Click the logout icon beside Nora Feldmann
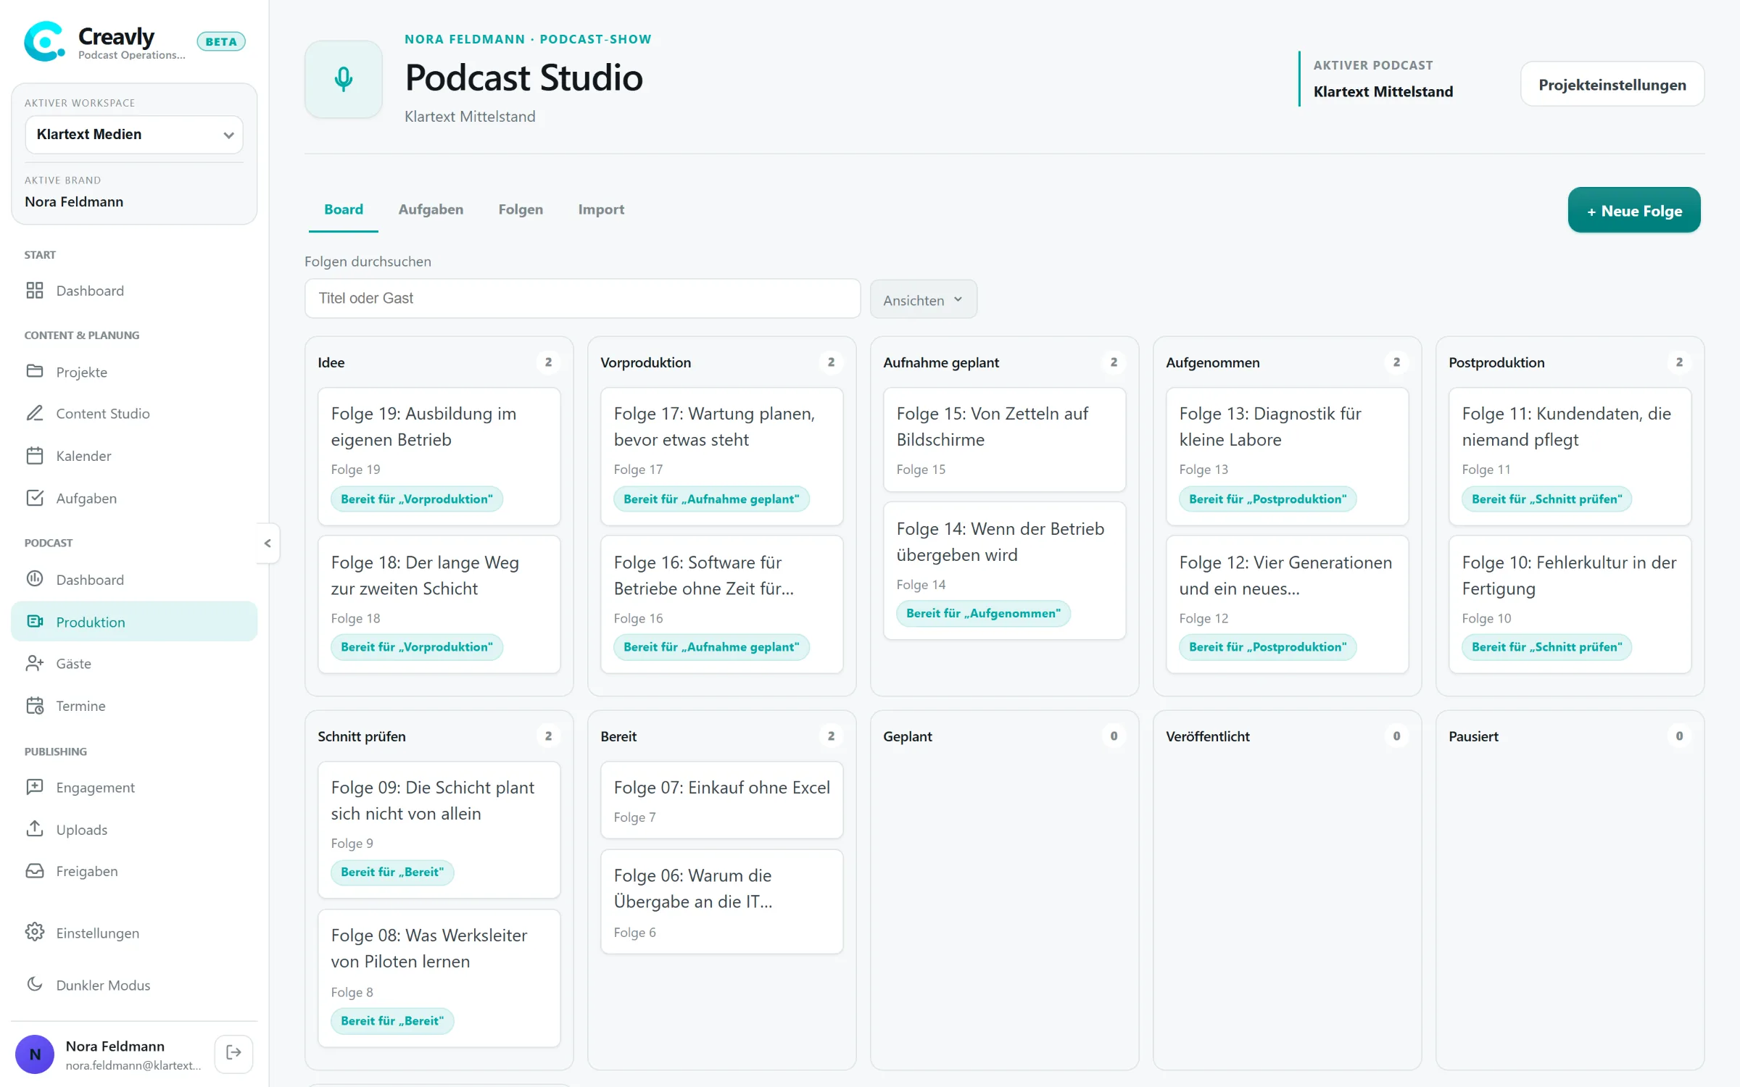 pyautogui.click(x=233, y=1053)
